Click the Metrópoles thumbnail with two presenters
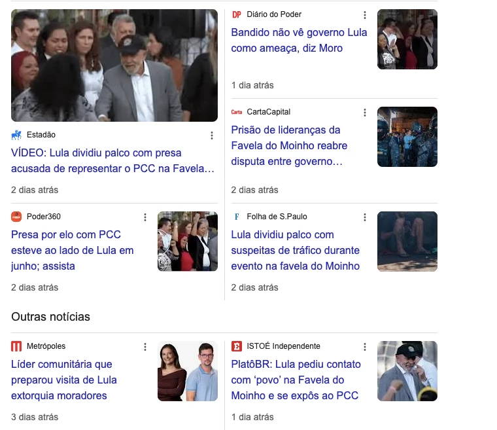 coord(187,371)
